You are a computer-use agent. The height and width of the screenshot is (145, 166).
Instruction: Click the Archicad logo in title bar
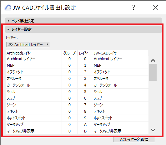8,8
